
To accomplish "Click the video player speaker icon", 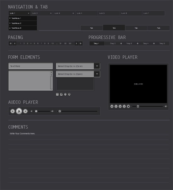I will [166, 106].
